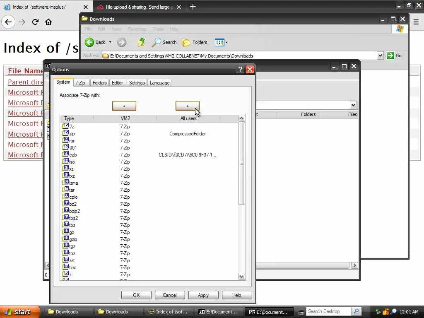Reload the browser page
This screenshot has width=424, height=318.
pyautogui.click(x=35, y=22)
